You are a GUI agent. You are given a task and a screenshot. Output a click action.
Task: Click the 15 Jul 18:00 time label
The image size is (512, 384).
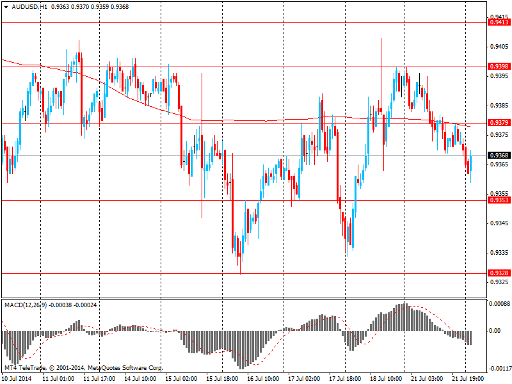tap(222, 378)
